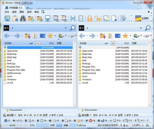Click left panel back arrow
The width and height of the screenshot is (154, 129).
click(x=7, y=36)
